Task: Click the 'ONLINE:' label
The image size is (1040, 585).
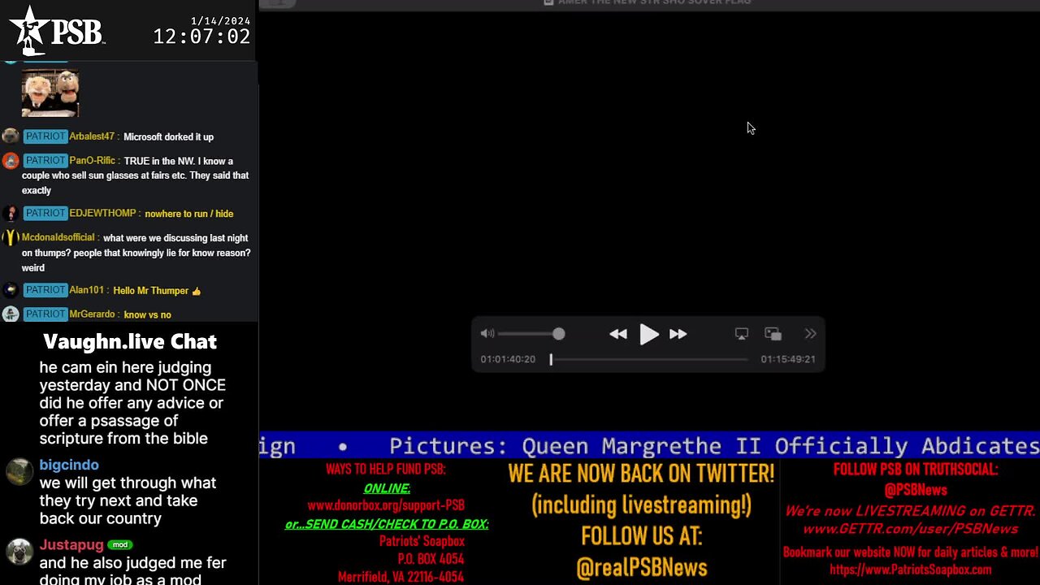Action: pyautogui.click(x=387, y=488)
